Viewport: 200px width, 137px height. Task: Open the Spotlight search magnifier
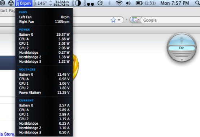point(197,3)
